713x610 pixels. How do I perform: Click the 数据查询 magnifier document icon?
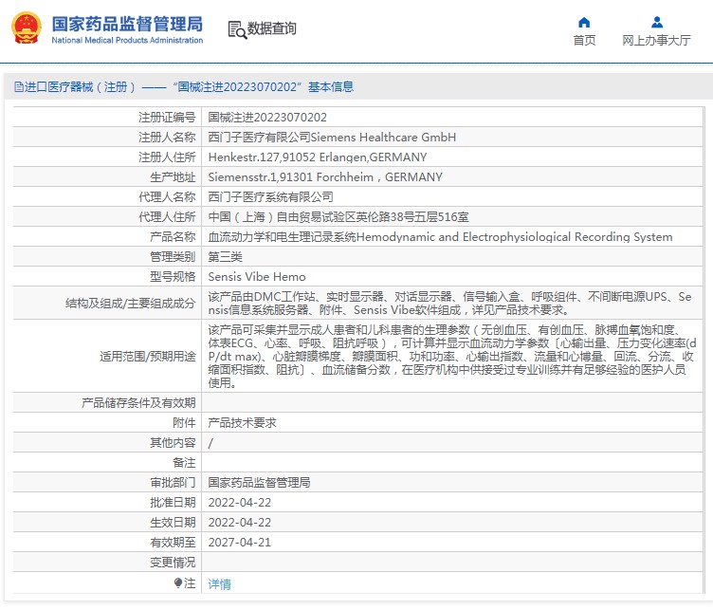pyautogui.click(x=236, y=29)
